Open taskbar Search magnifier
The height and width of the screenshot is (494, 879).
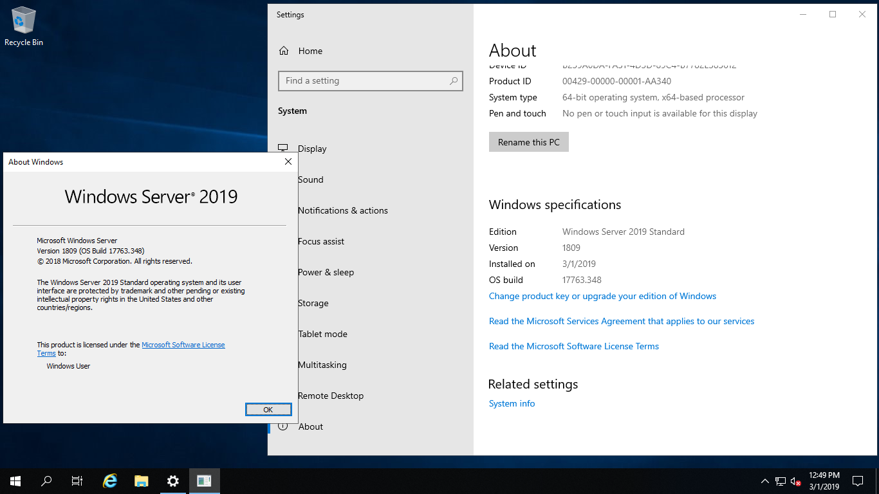[46, 481]
